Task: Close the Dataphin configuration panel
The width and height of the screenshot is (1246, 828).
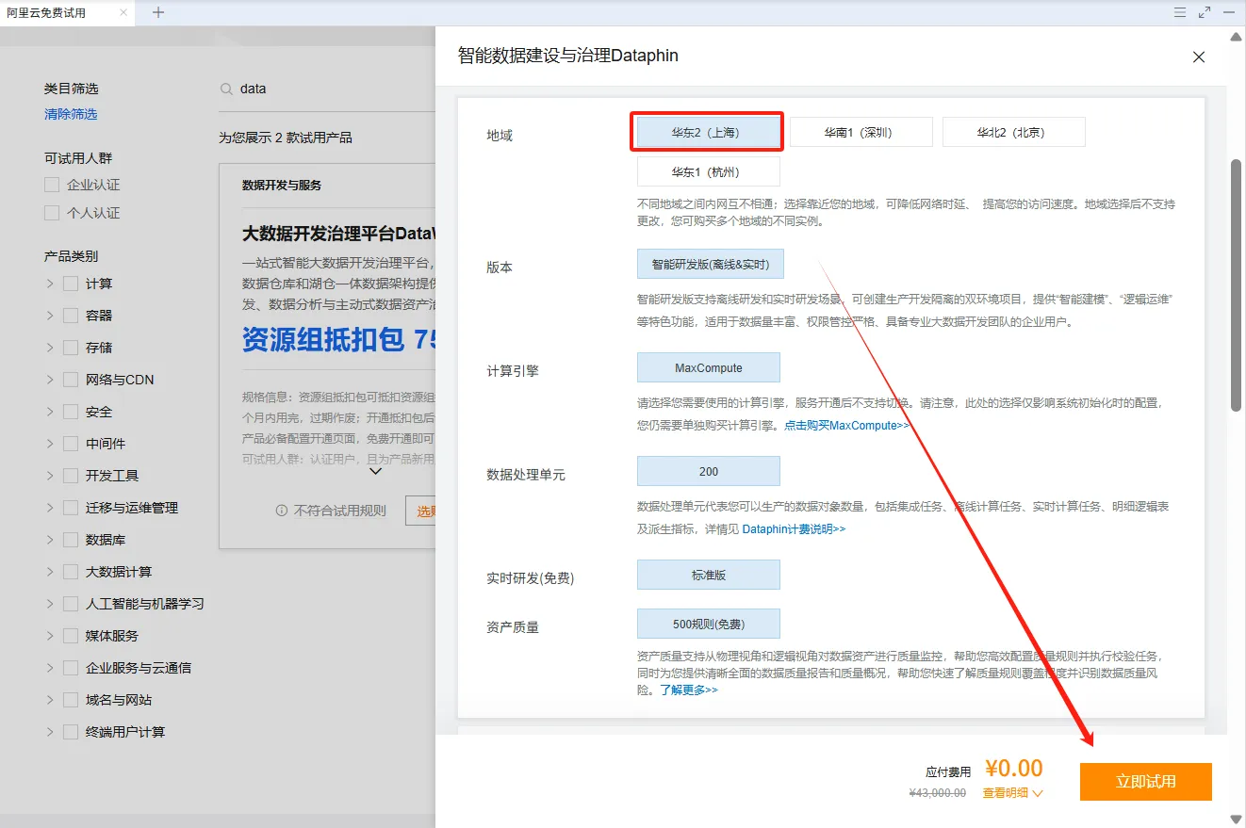Action: tap(1199, 57)
